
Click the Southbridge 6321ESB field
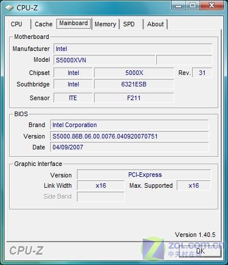pos(134,84)
